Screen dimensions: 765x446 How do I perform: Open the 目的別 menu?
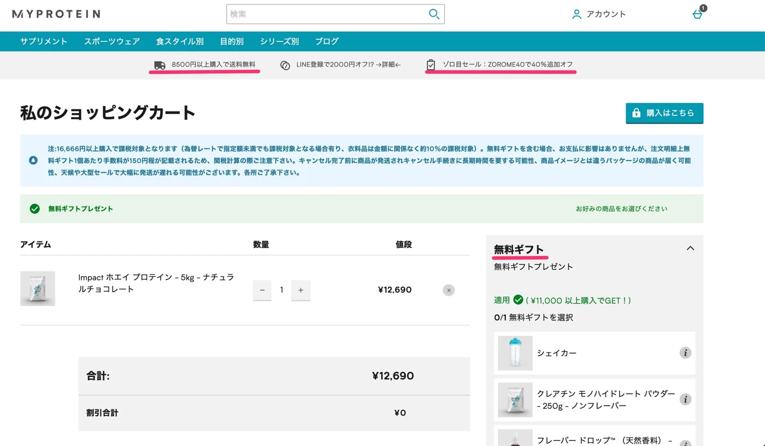point(232,41)
